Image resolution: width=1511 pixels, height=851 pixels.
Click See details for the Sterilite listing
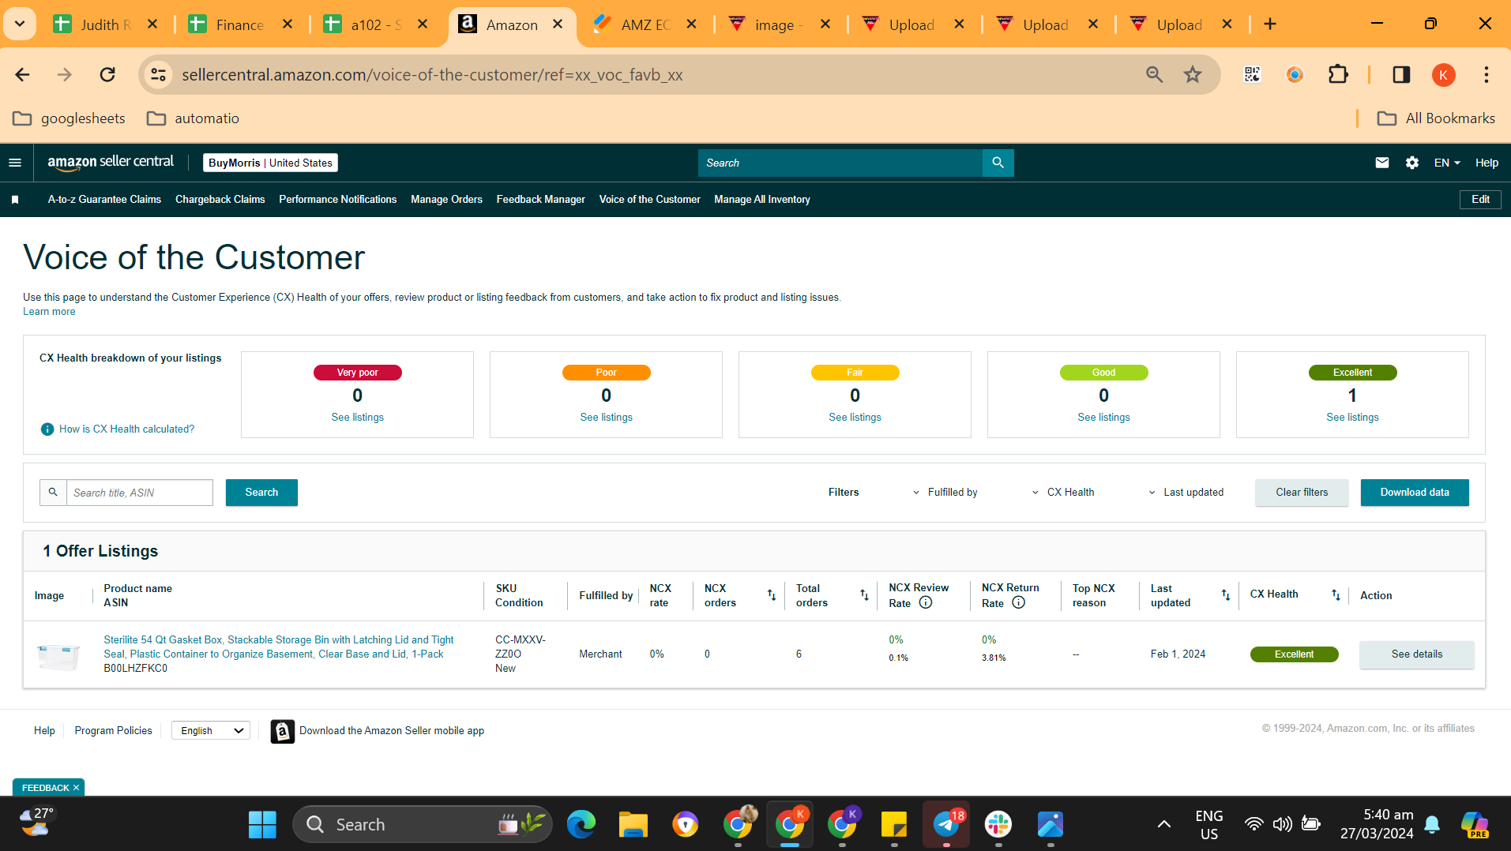[1416, 654]
